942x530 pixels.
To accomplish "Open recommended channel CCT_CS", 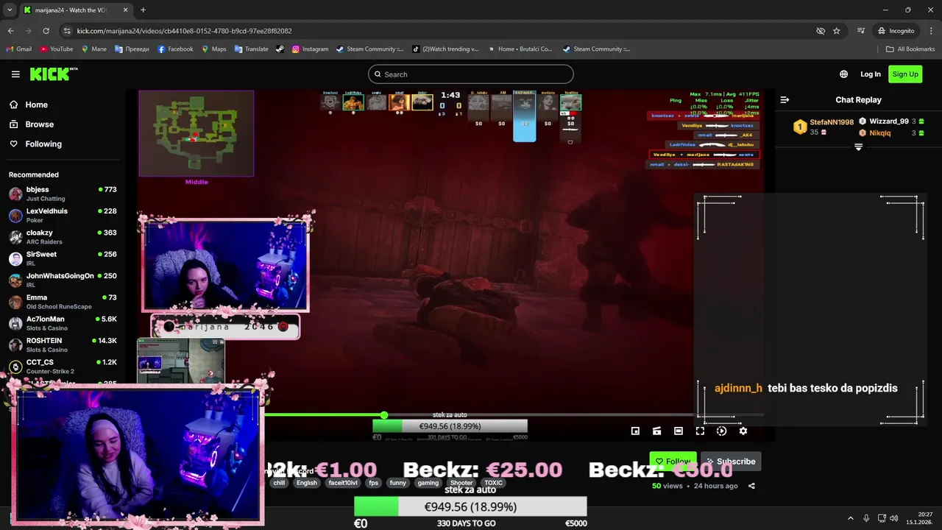I will click(63, 366).
